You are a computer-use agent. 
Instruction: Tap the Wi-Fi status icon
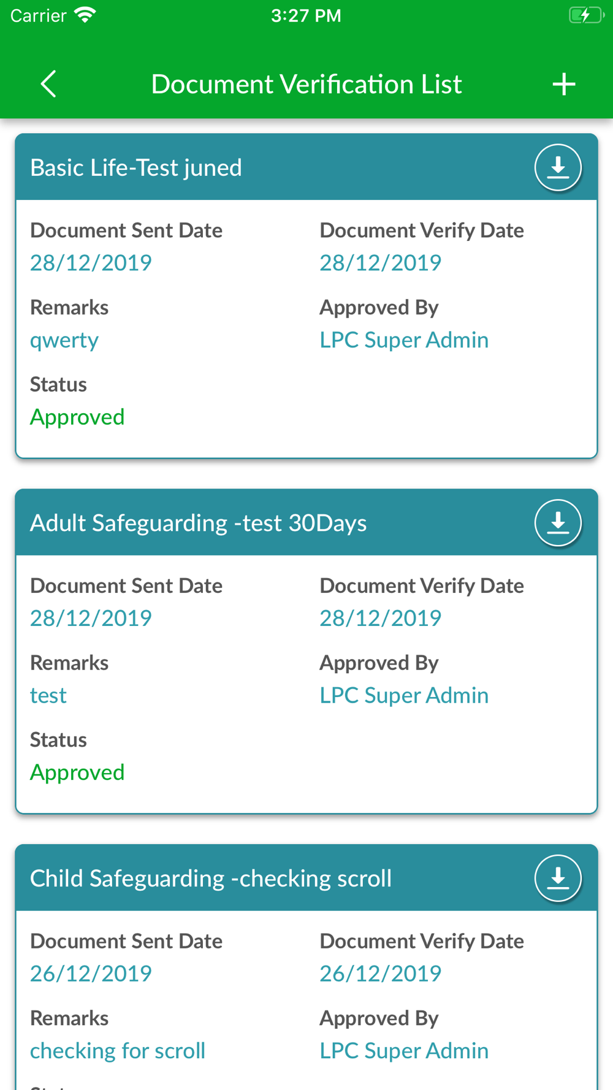coord(85,15)
